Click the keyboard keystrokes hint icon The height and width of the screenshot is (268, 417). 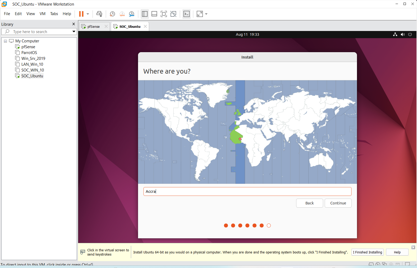[83, 252]
